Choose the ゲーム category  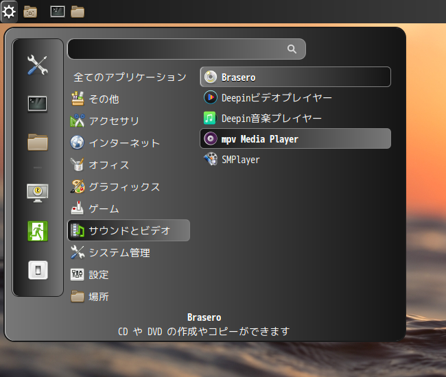pyautogui.click(x=128, y=208)
